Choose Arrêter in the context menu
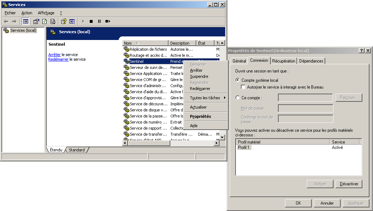The height and width of the screenshot is (211, 373). tap(206, 70)
